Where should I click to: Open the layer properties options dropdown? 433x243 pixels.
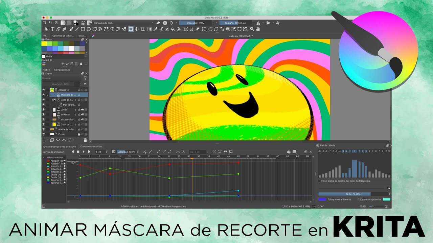pos(85,84)
